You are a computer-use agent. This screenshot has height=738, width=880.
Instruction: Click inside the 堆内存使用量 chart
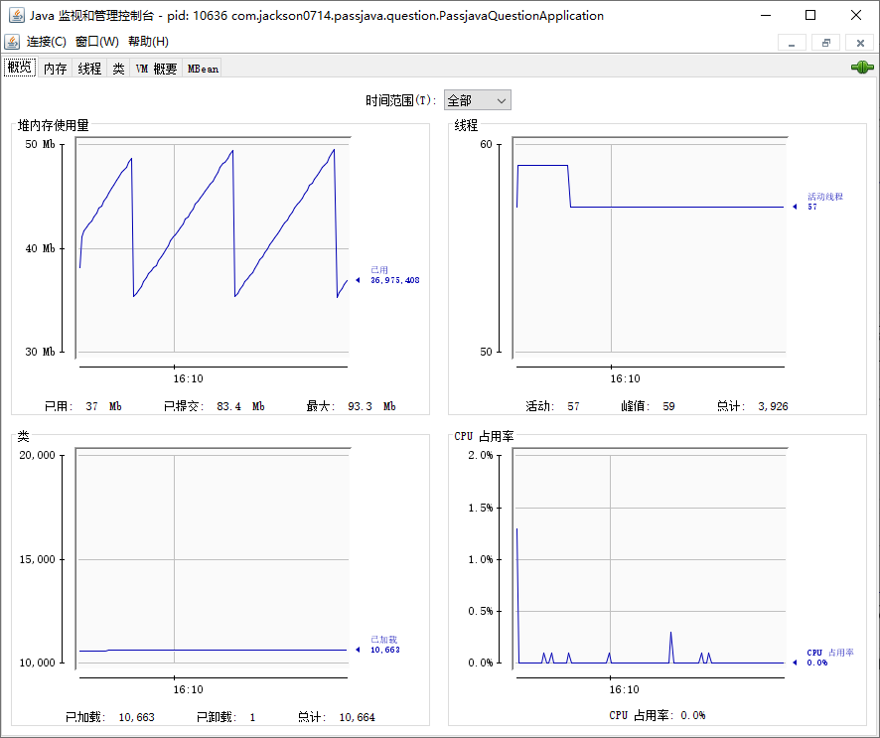point(213,248)
